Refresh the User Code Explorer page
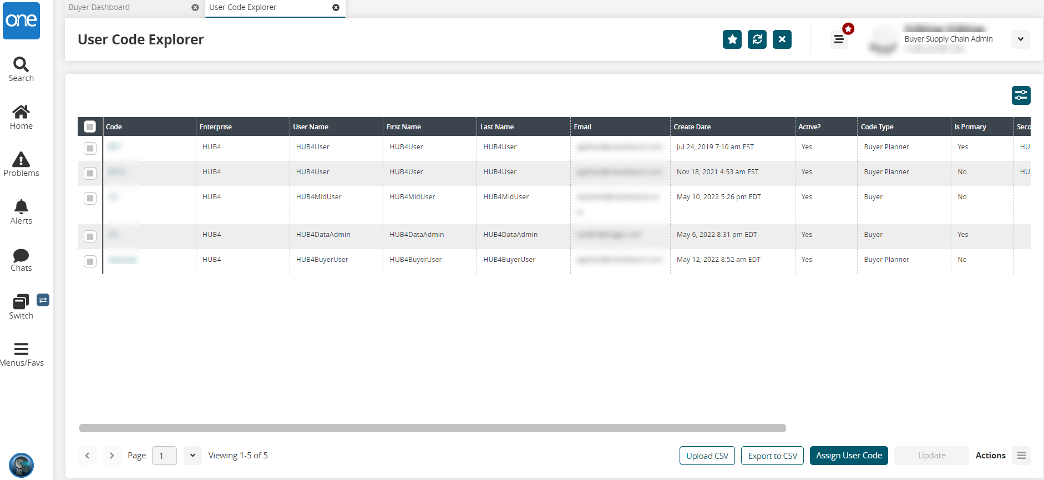 [757, 39]
